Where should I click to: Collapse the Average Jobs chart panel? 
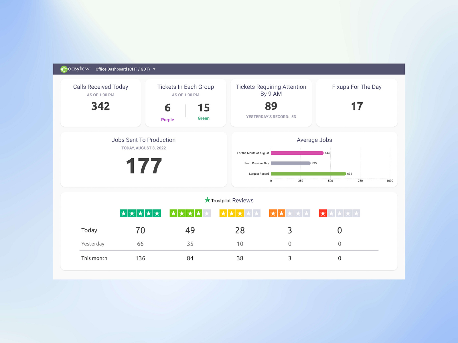click(x=314, y=140)
